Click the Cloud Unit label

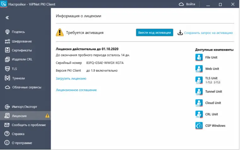213,103
